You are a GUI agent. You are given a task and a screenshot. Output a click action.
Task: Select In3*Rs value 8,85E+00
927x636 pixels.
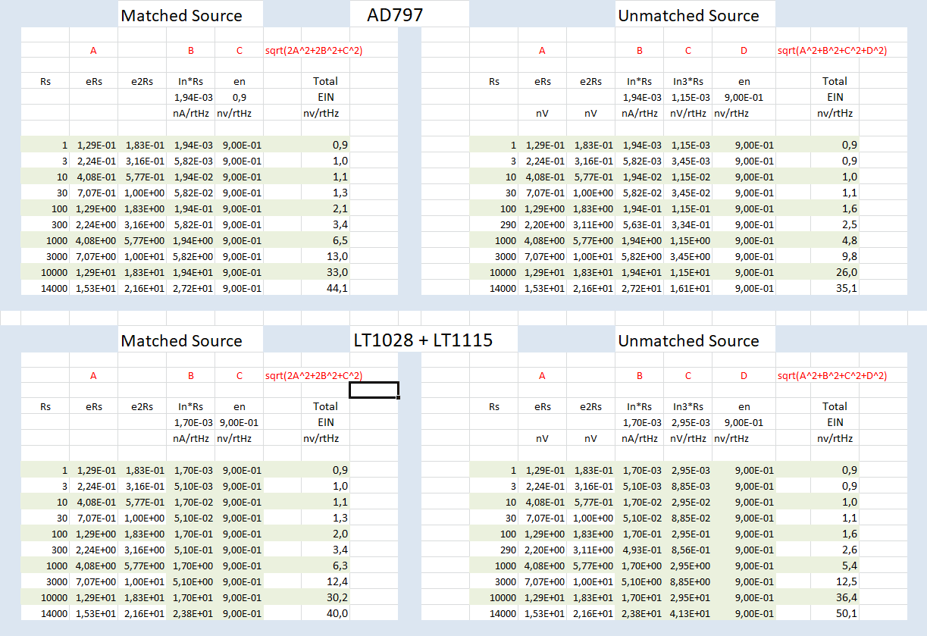[690, 581]
